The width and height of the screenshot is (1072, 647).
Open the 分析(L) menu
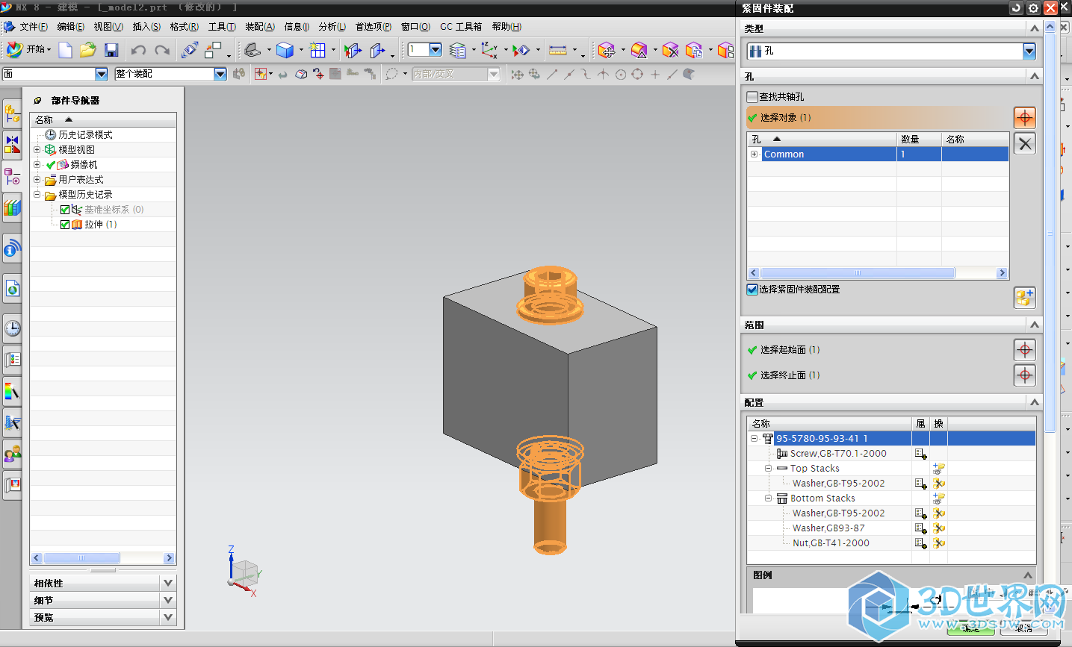tap(332, 27)
